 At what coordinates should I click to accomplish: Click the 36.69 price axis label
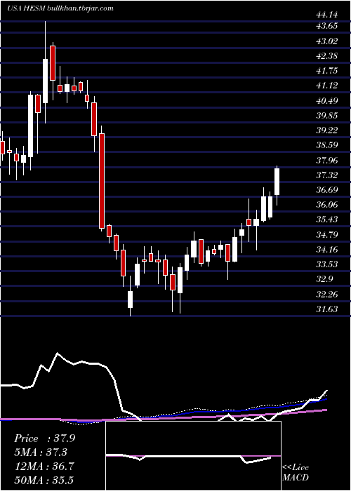click(x=327, y=190)
